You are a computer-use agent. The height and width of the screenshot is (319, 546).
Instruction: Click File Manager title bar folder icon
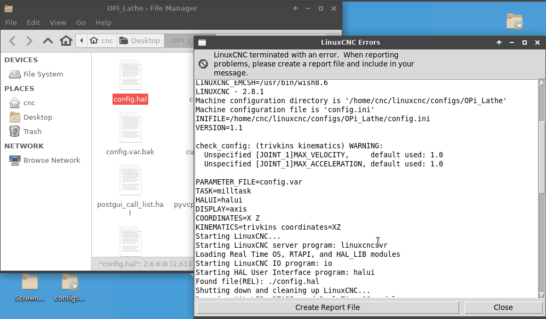coord(9,9)
